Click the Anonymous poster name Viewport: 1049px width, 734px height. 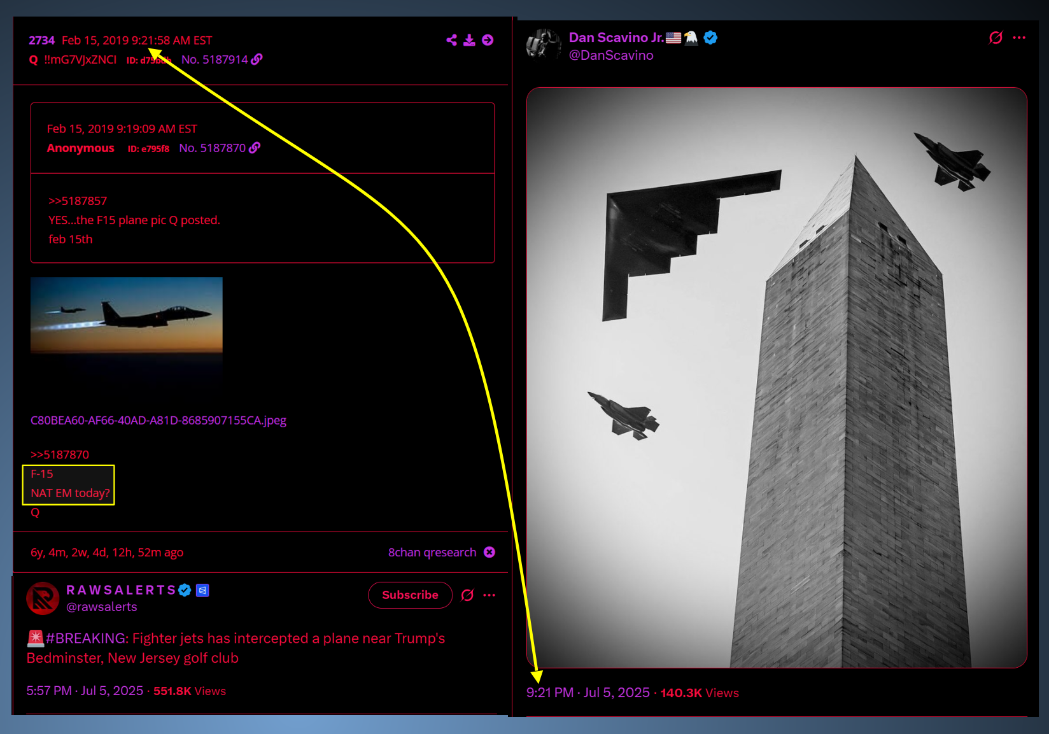coord(81,148)
